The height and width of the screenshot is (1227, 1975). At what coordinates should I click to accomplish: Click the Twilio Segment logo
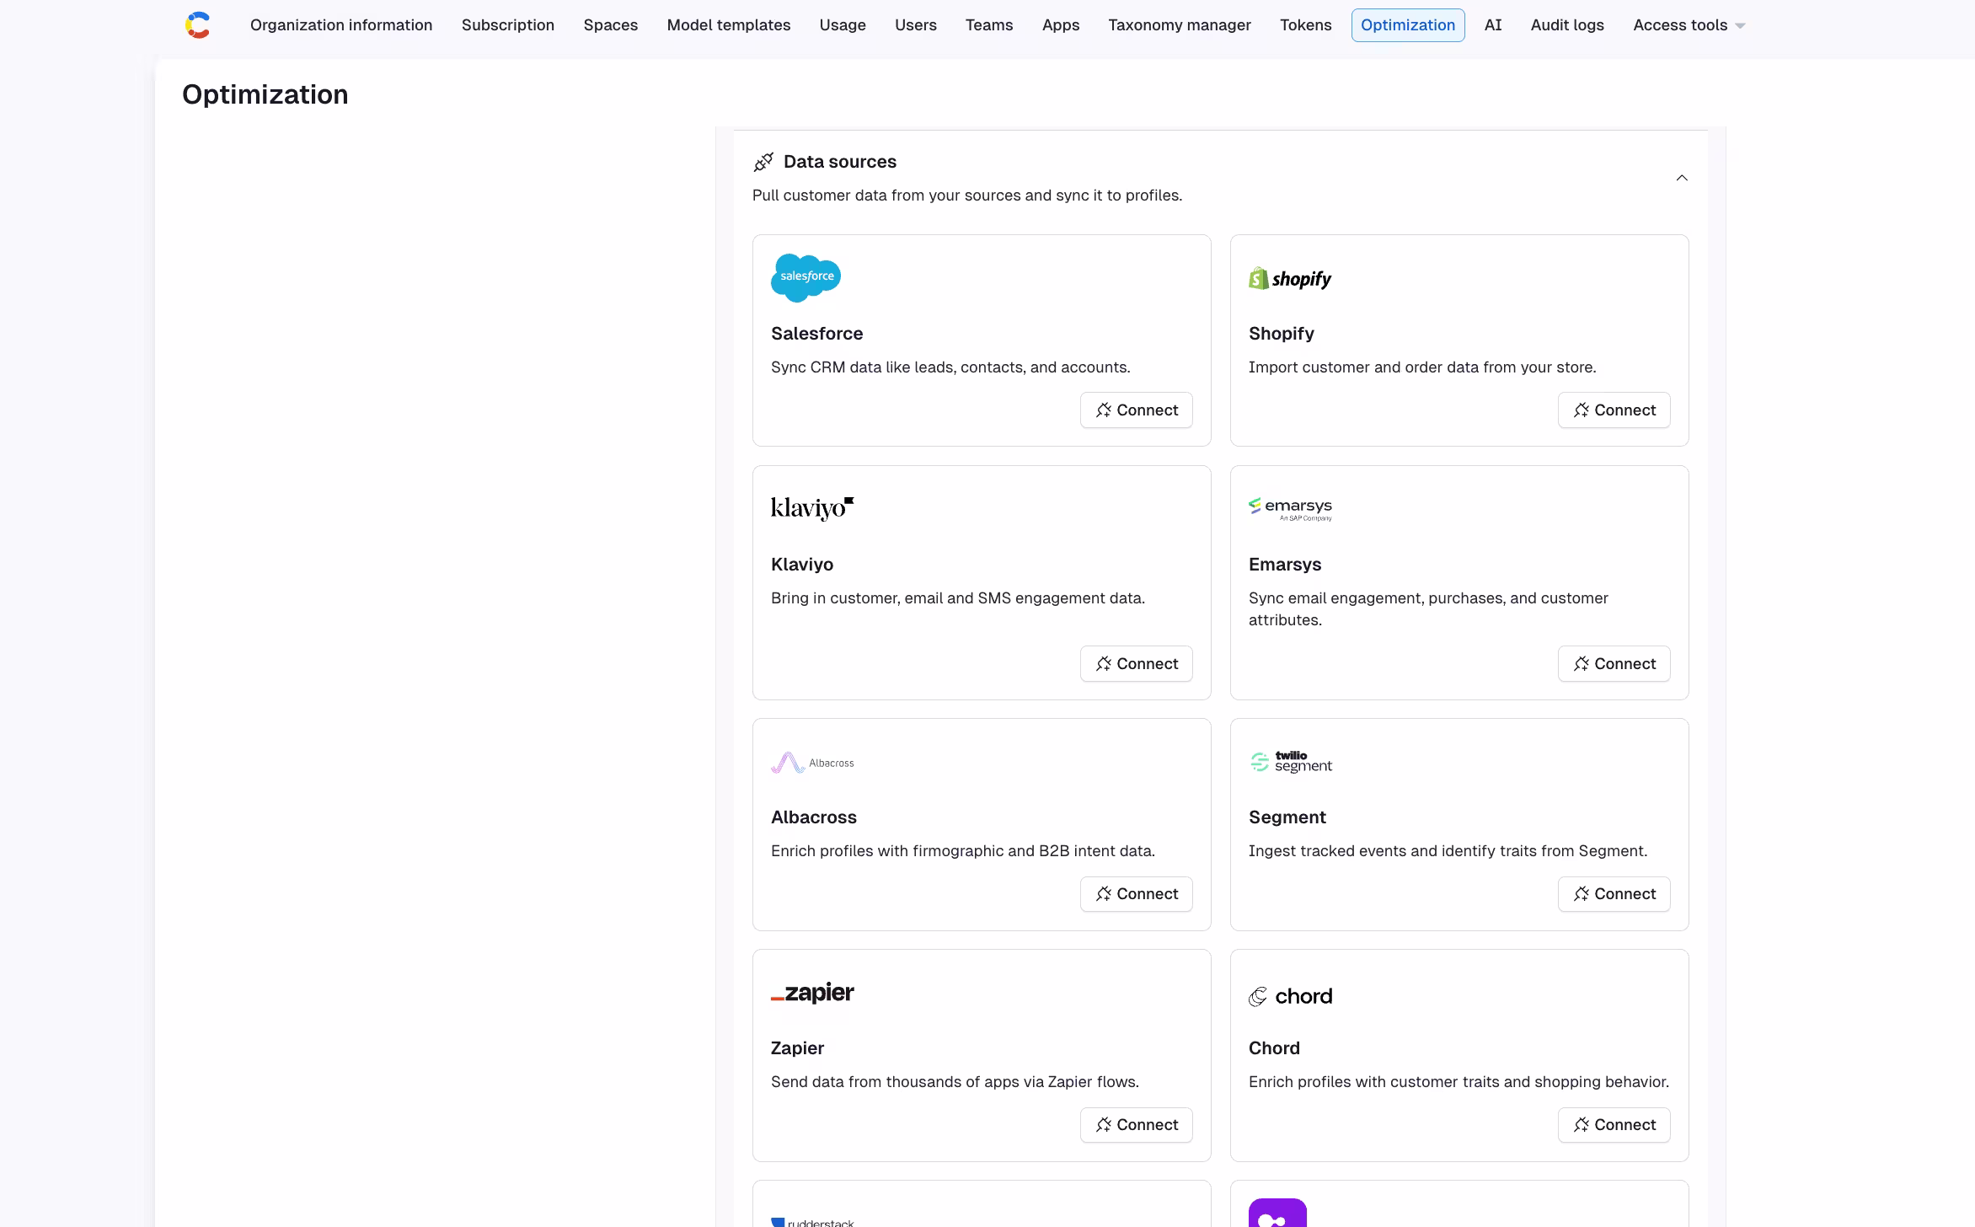pos(1290,762)
